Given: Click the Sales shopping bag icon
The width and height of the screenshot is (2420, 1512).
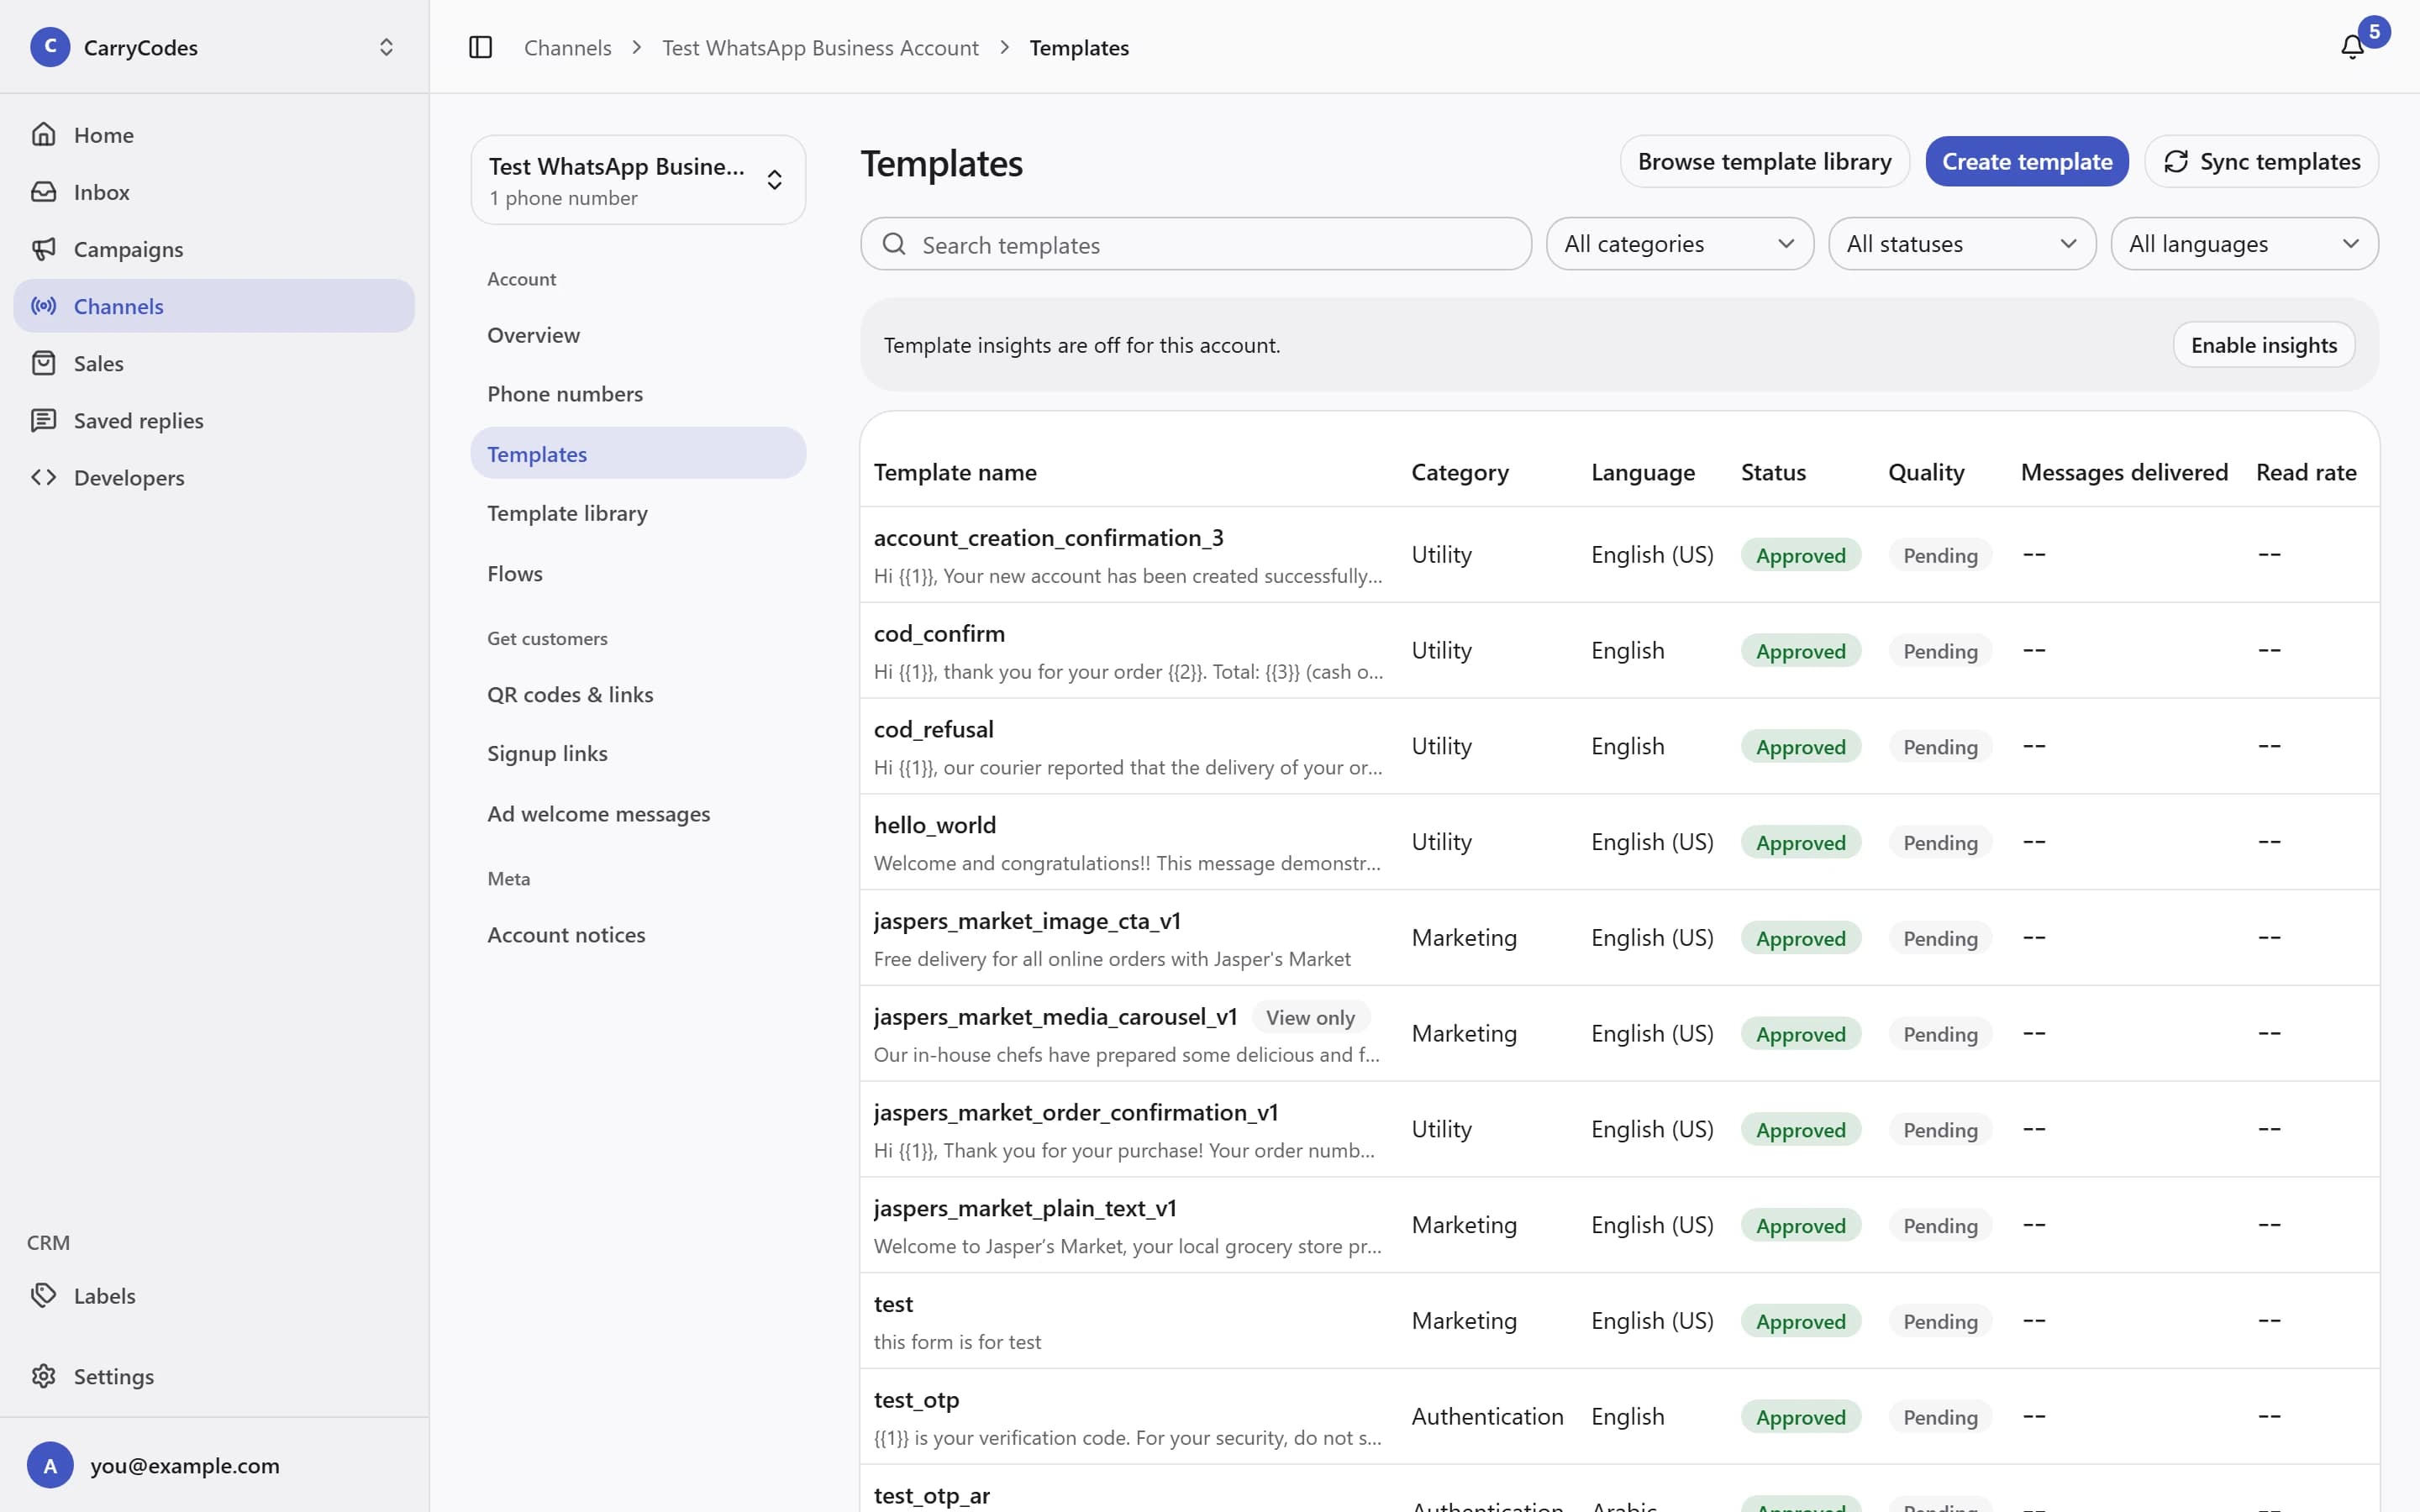Looking at the screenshot, I should pyautogui.click(x=43, y=363).
